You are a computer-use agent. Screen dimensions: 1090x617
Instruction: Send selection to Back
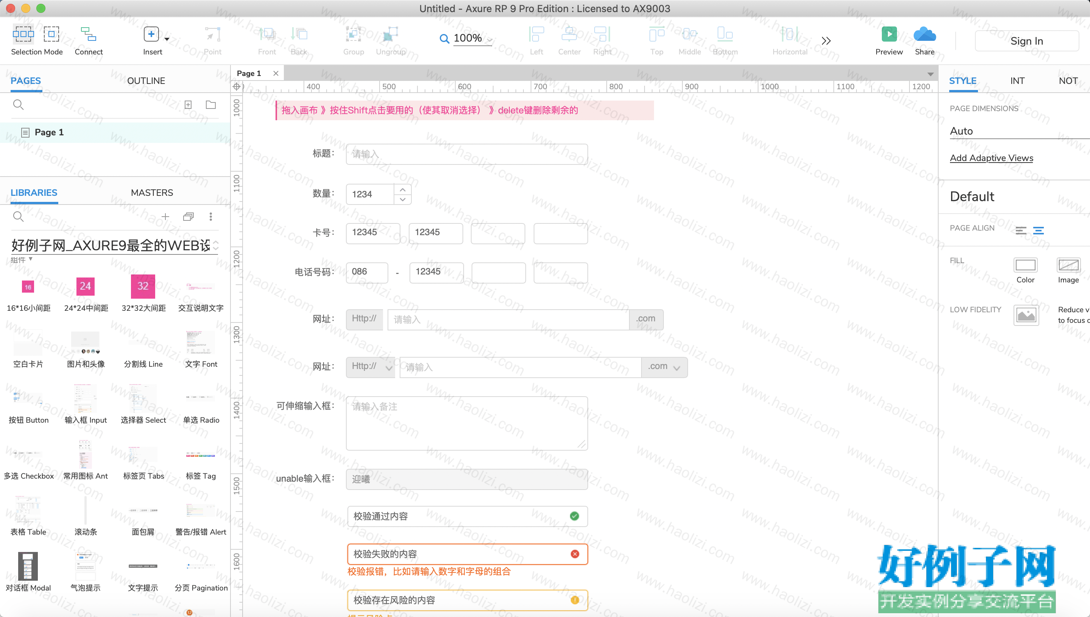(x=299, y=34)
